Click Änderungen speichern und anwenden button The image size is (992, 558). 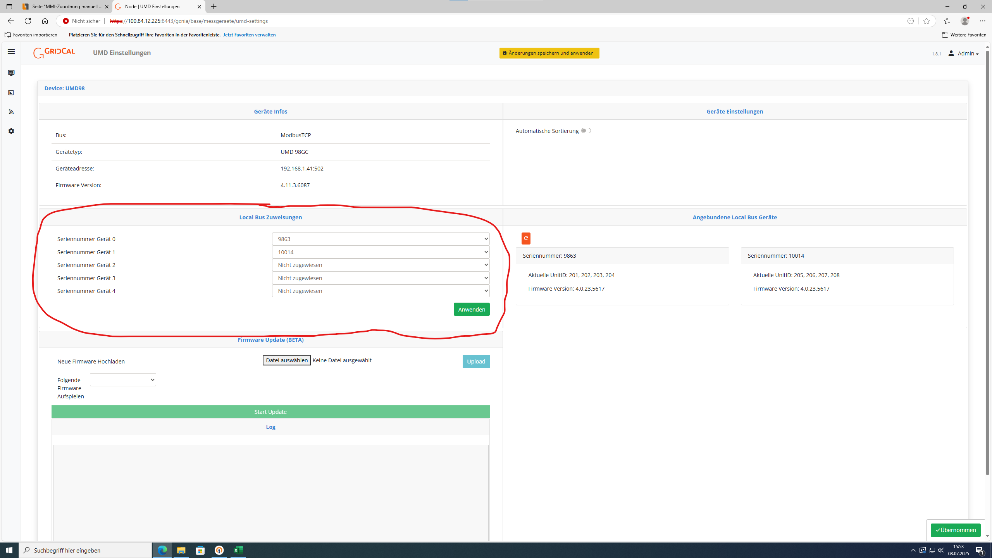549,53
